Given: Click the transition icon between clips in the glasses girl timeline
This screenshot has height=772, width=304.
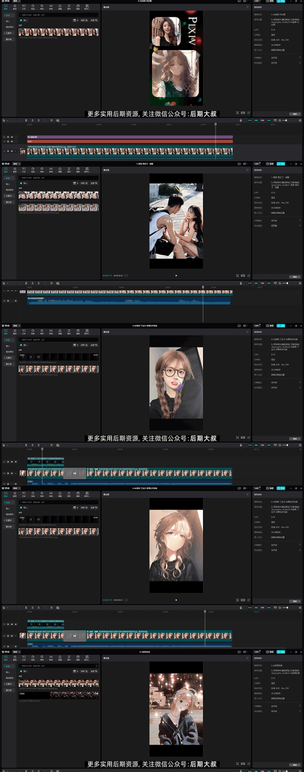Looking at the screenshot, I should 75,473.
